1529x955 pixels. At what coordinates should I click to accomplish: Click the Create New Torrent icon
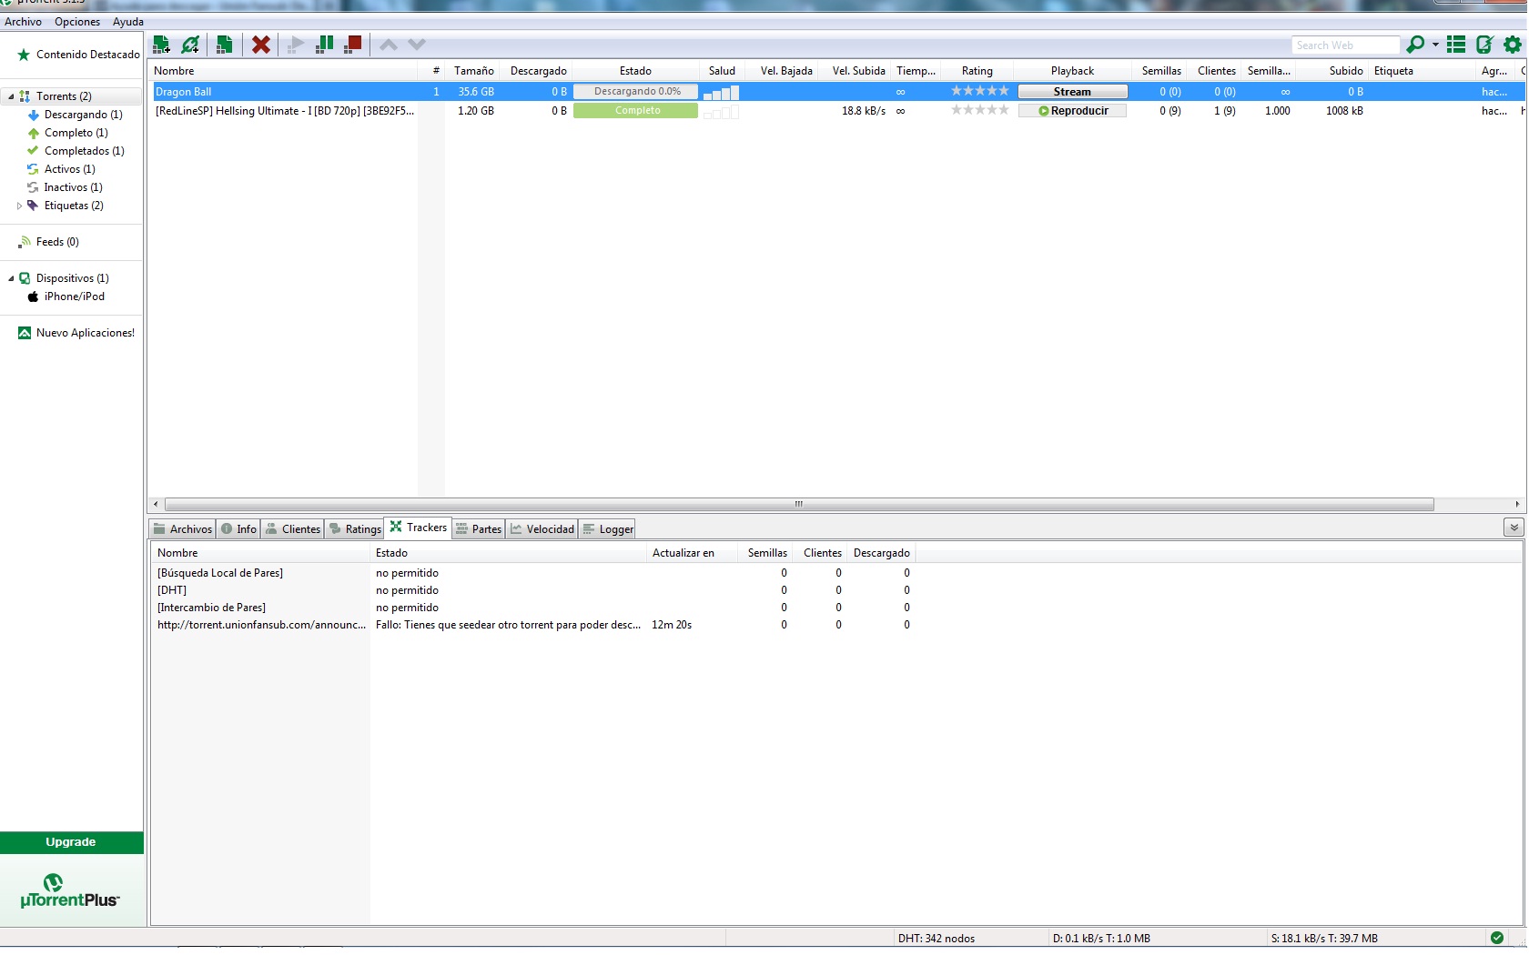[x=224, y=45]
